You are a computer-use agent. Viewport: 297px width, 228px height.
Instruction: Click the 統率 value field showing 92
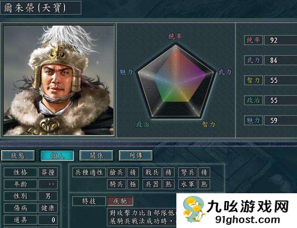point(280,40)
